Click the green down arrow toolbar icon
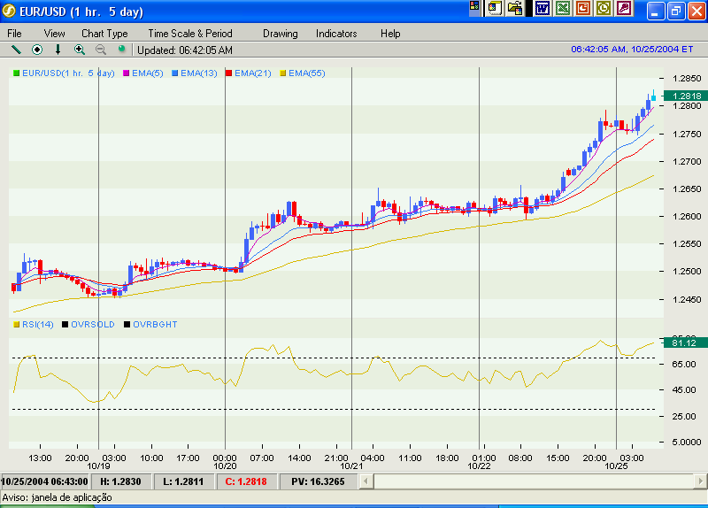 click(x=58, y=50)
